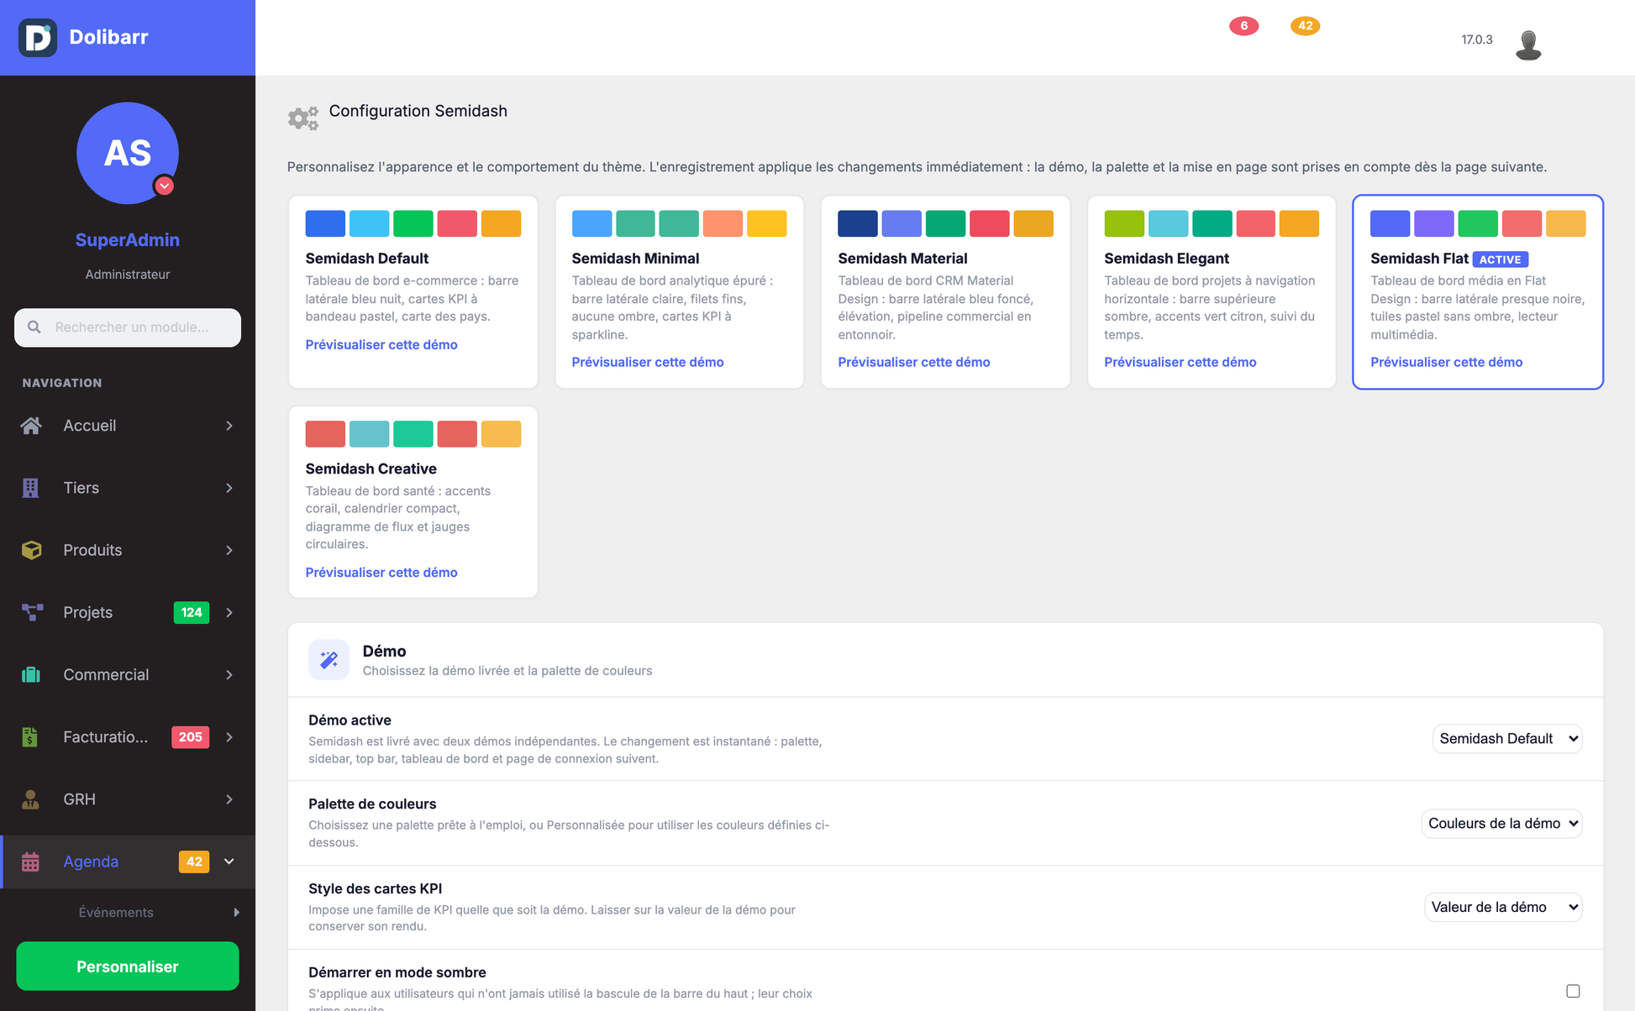The width and height of the screenshot is (1635, 1011).
Task: Click the configuration gears icon
Action: pos(303,118)
